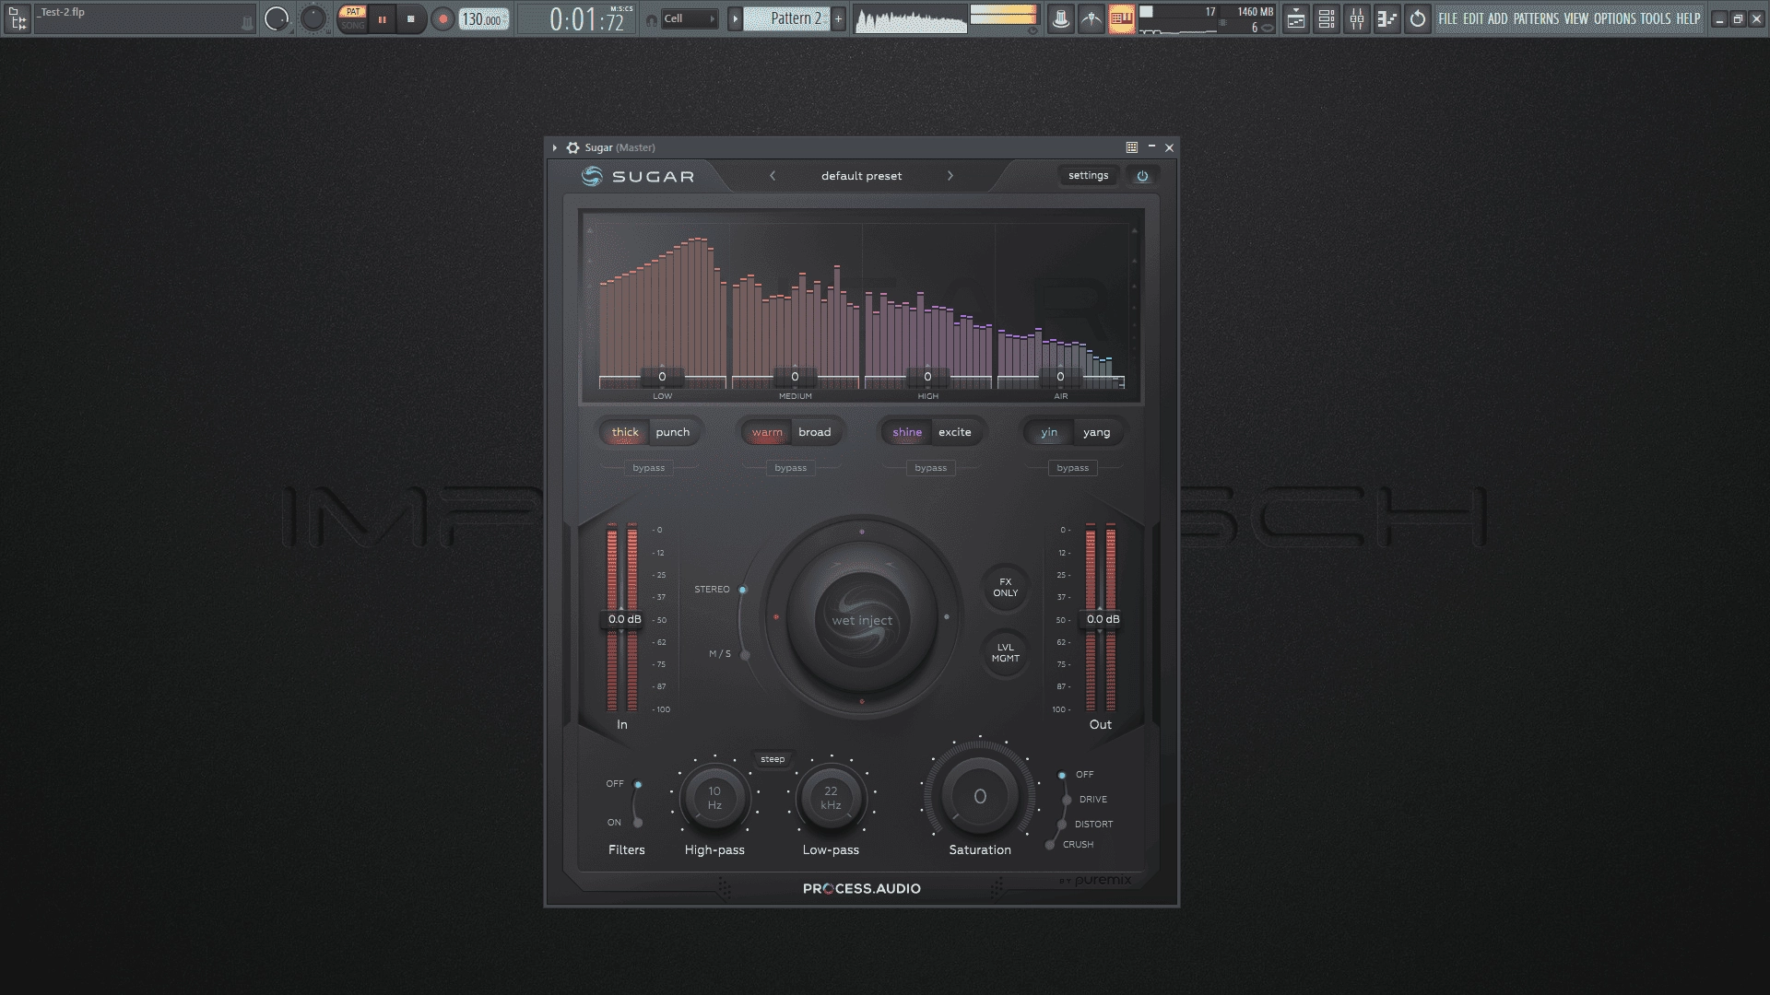This screenshot has width=1770, height=995.
Task: Click the FX ONLY button
Action: click(1006, 588)
